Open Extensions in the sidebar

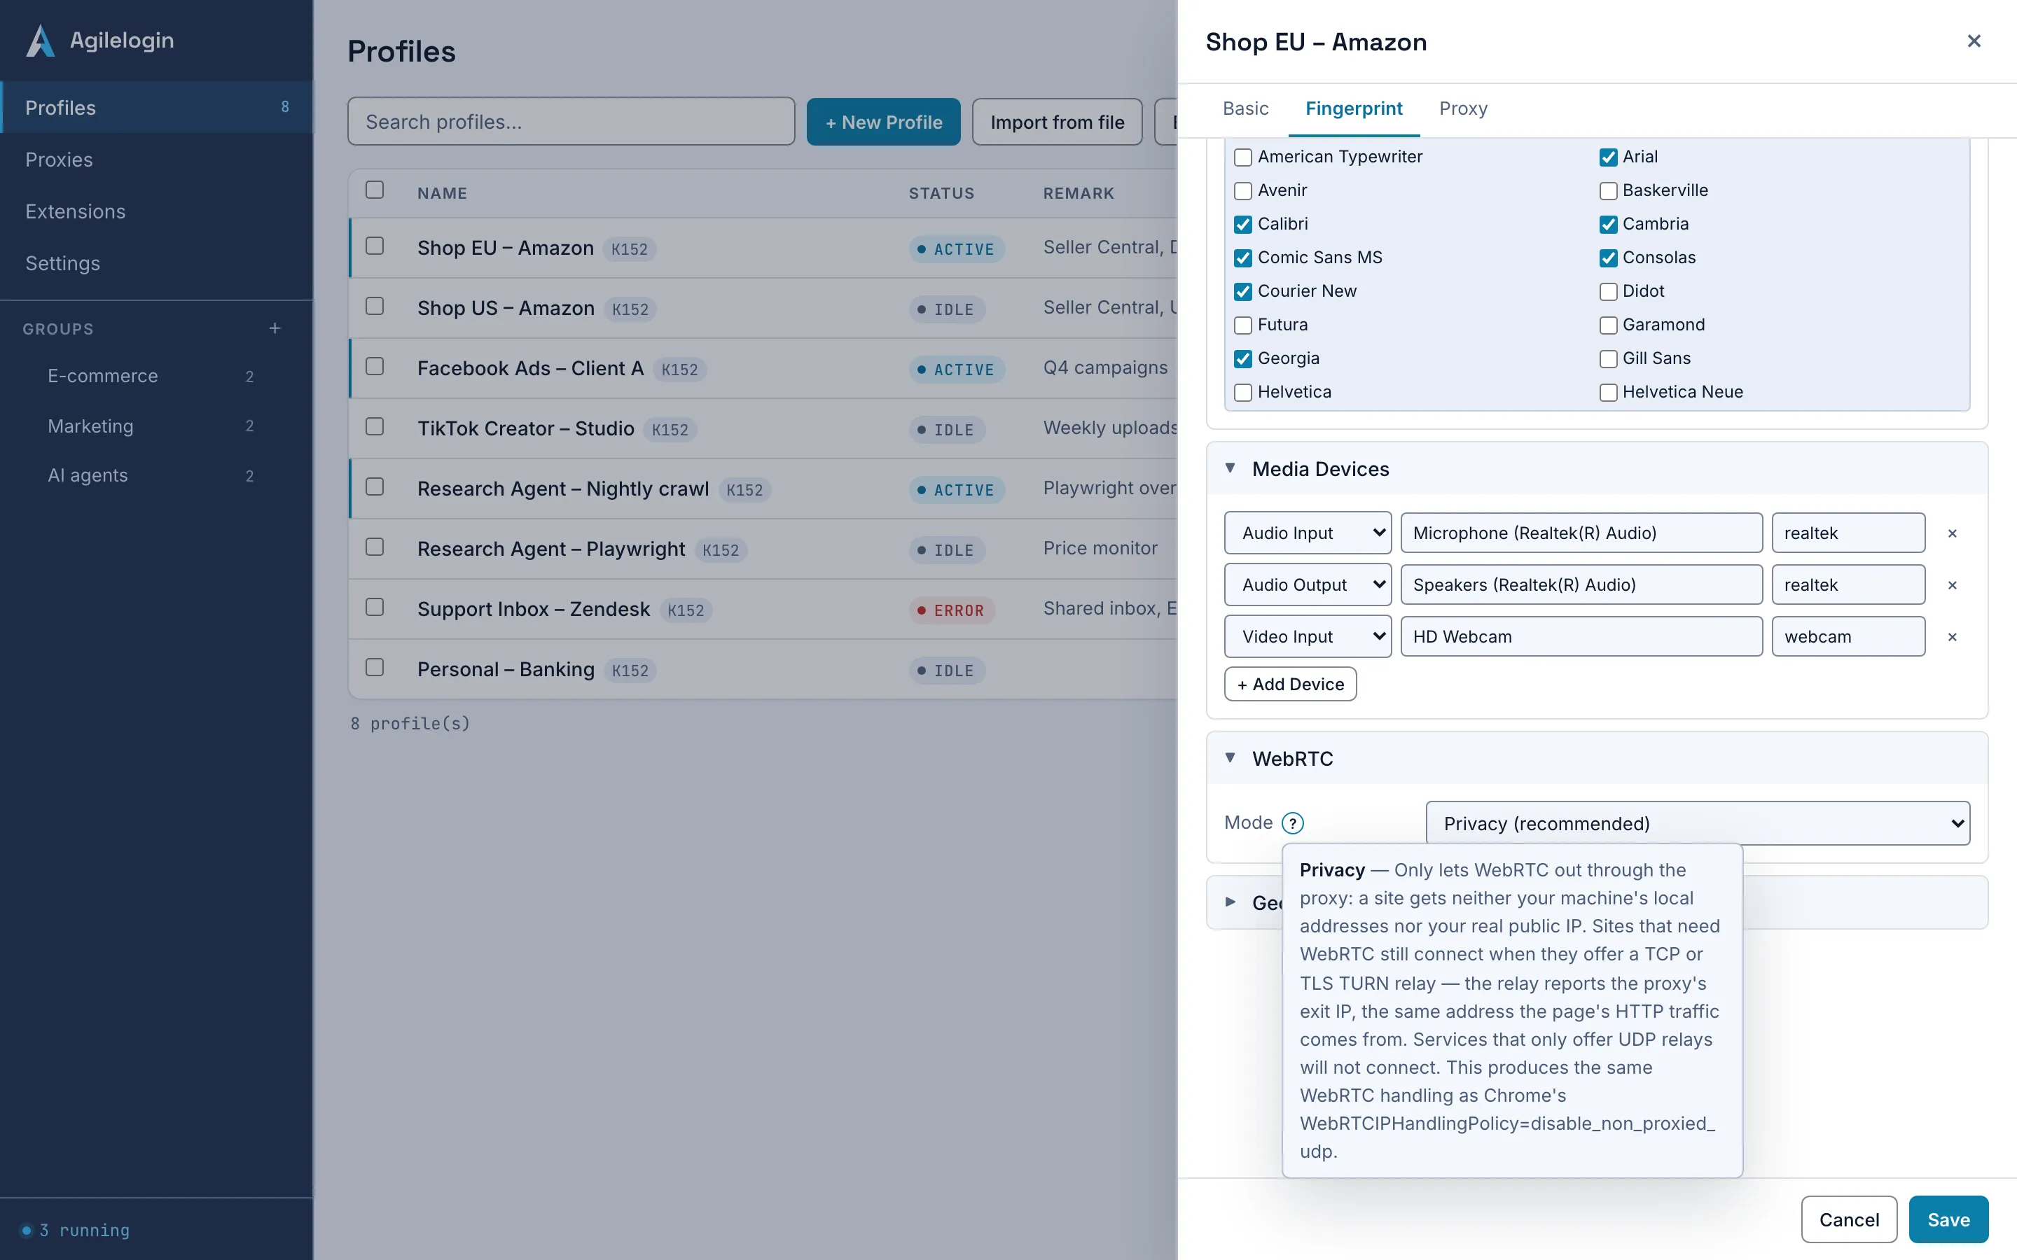(x=157, y=211)
